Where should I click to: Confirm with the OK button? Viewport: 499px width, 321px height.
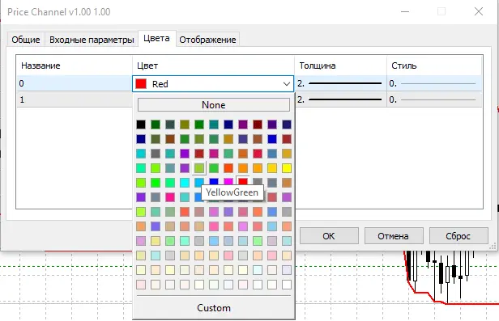click(x=329, y=236)
